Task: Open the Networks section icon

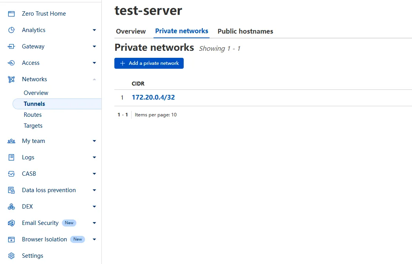Action: click(11, 79)
